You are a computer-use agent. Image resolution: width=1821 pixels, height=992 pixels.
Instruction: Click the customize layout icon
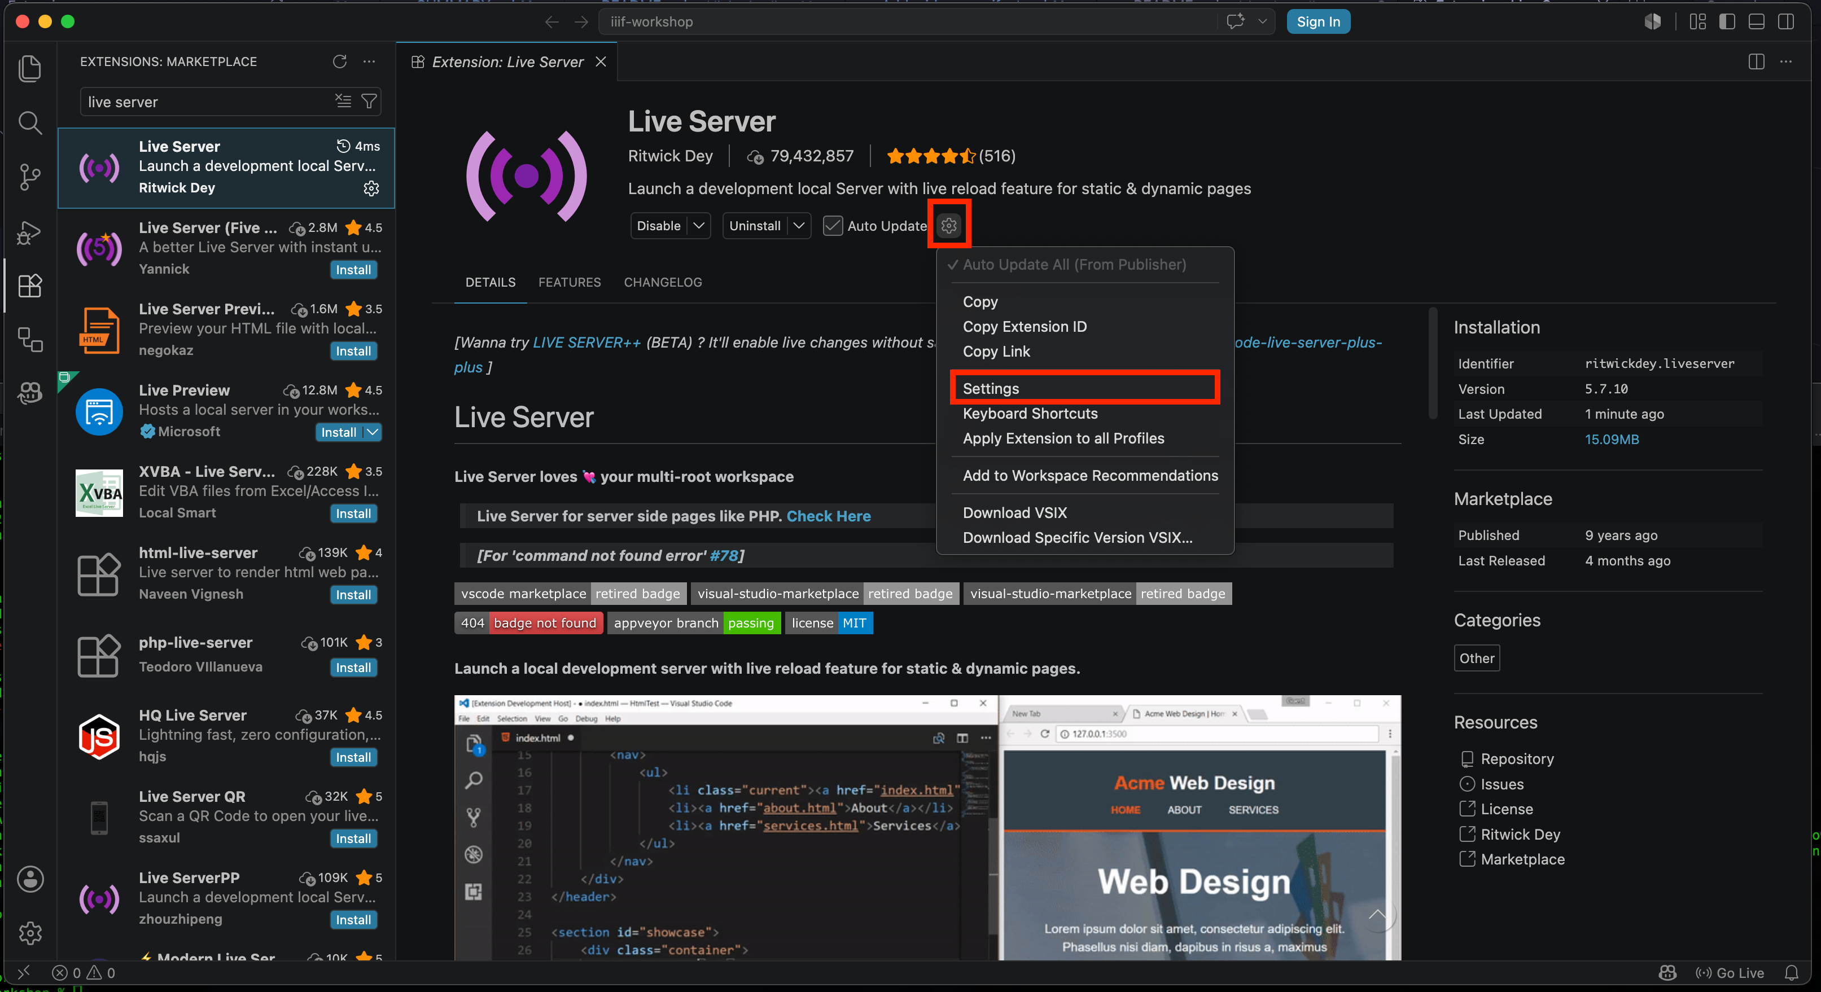tap(1697, 22)
